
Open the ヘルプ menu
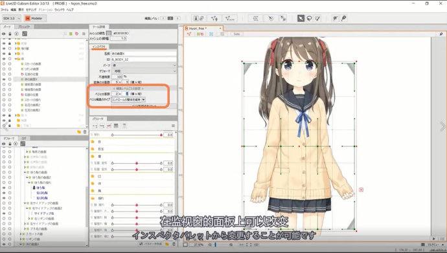click(70, 10)
